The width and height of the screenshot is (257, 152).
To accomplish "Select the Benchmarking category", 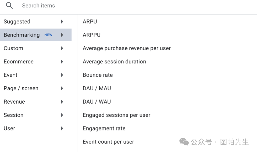I will coord(22,35).
